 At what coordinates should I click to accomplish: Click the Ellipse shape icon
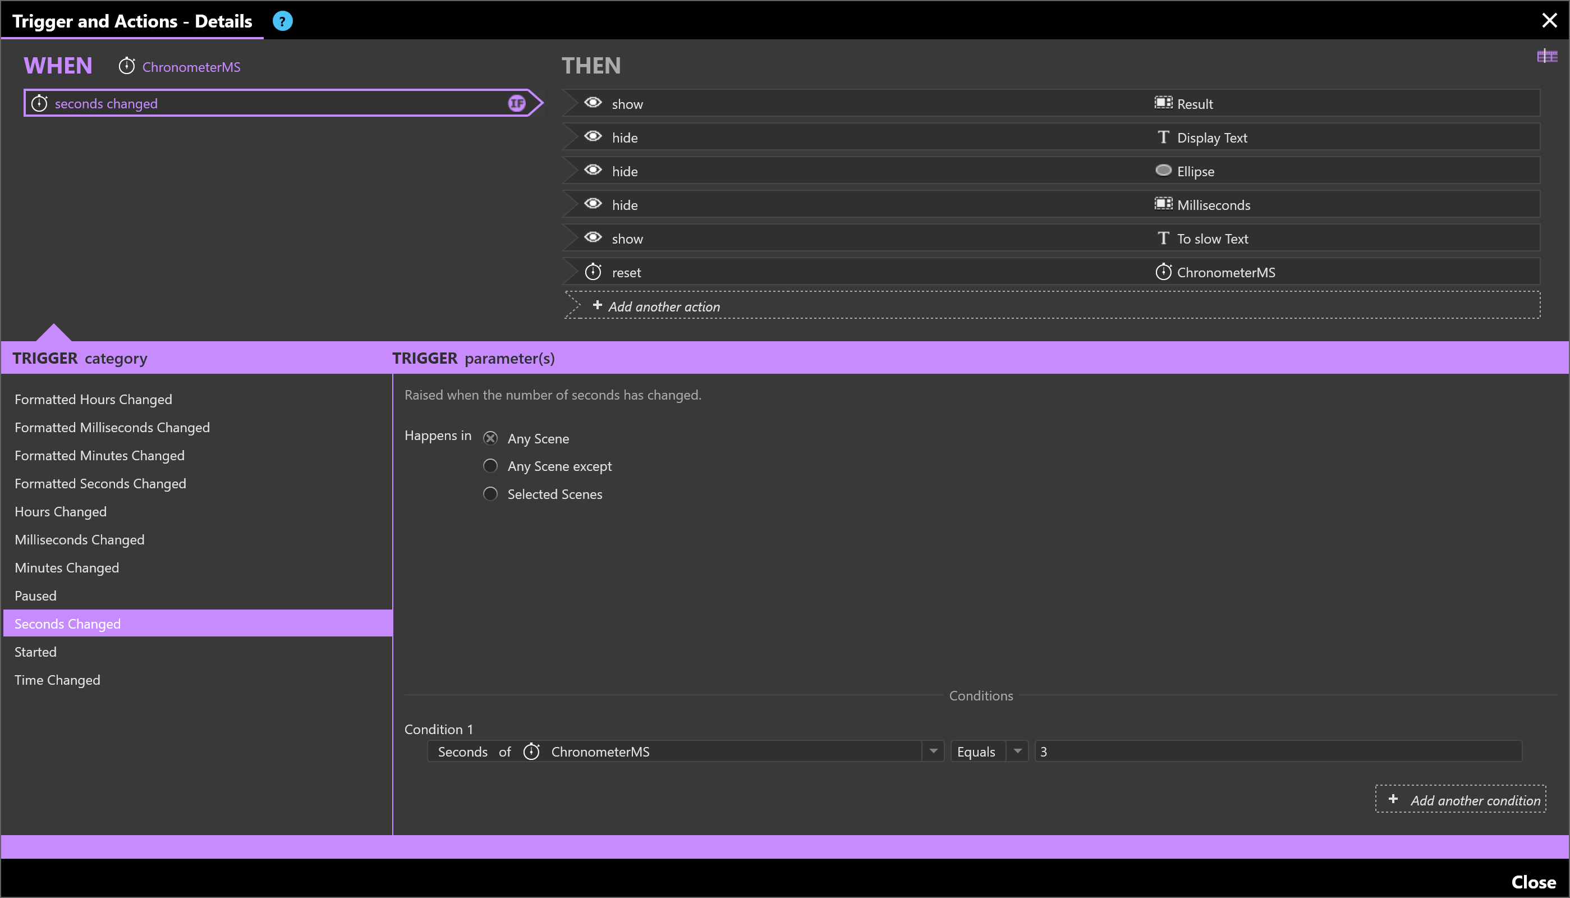pos(1163,170)
